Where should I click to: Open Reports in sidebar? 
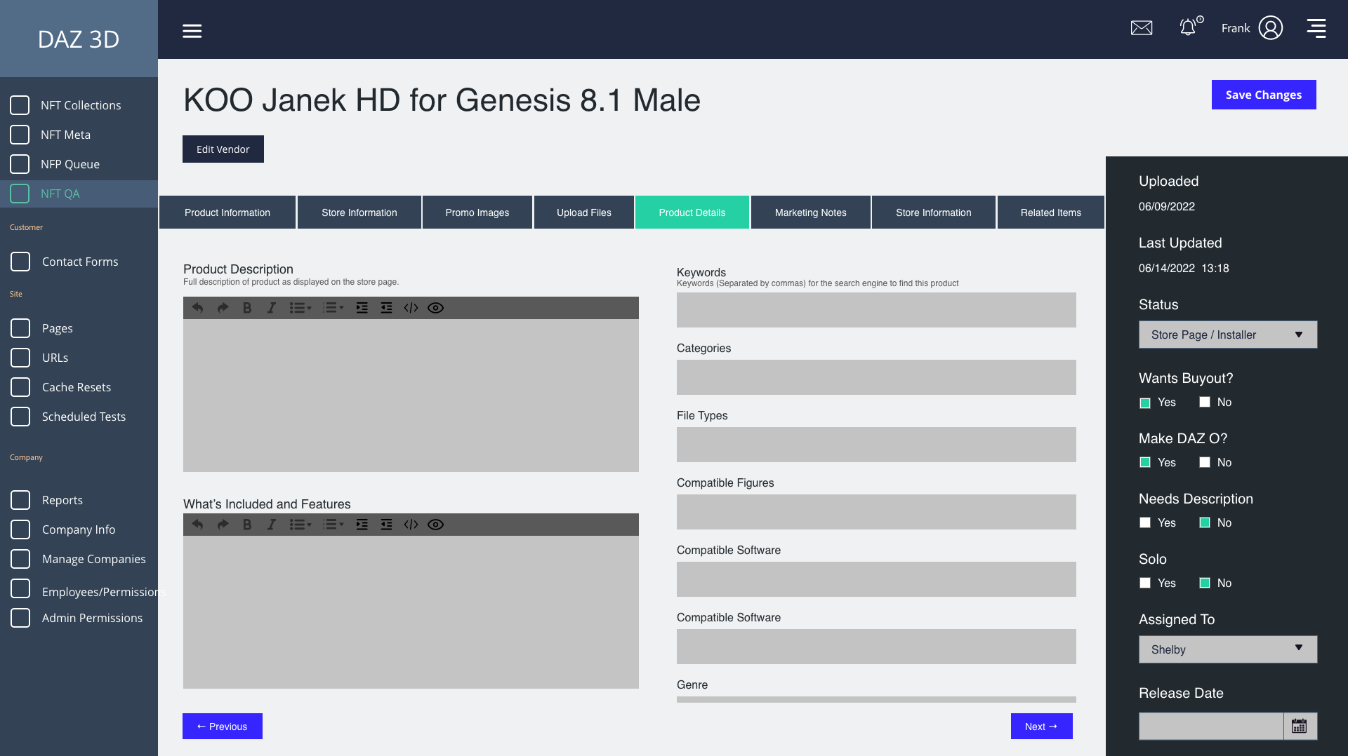pos(62,500)
